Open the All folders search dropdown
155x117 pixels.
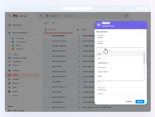(x=53, y=16)
